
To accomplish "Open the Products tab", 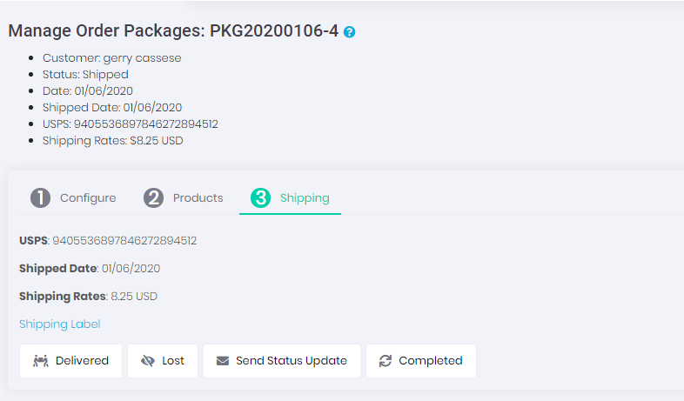I will tap(198, 197).
